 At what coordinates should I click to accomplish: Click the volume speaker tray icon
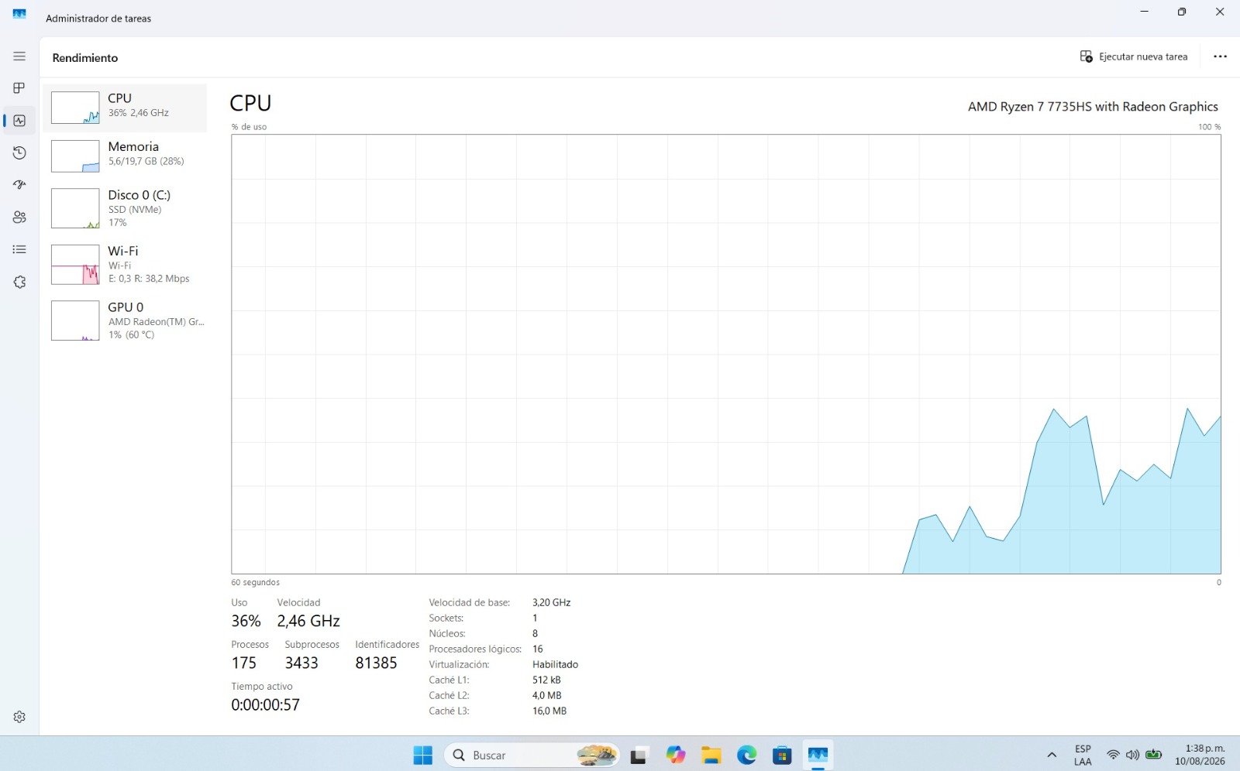1132,755
